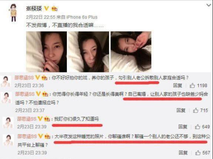This screenshot has height=159, width=213.
Task: Open the middle selfie photo thumbnail
Action: (x=89, y=52)
